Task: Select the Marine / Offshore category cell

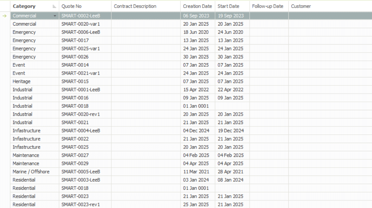Action: (31, 172)
